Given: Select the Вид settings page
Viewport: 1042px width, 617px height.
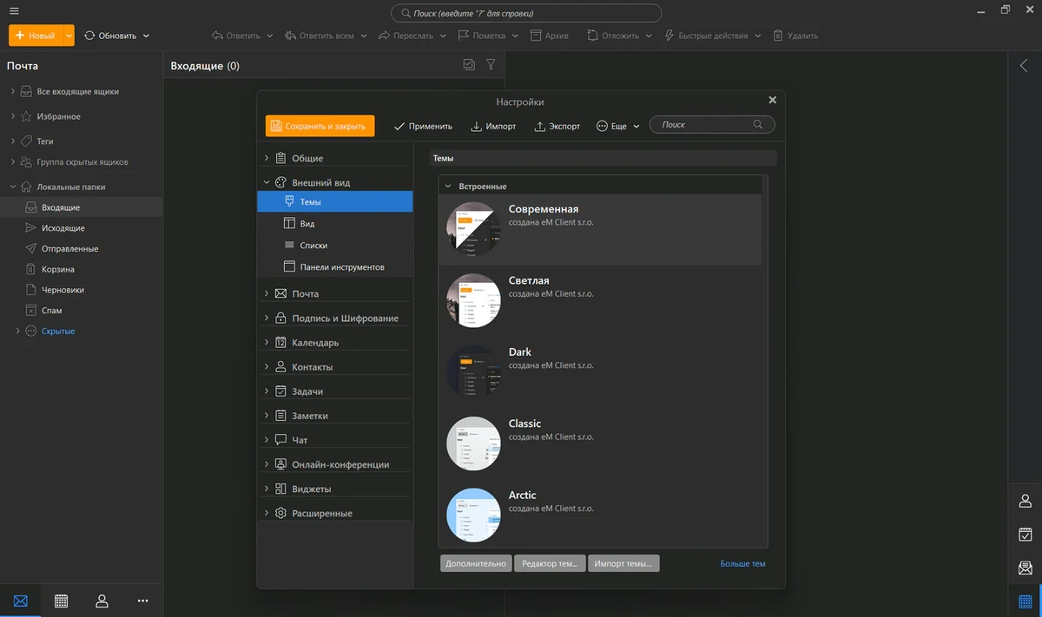Looking at the screenshot, I should coord(335,223).
